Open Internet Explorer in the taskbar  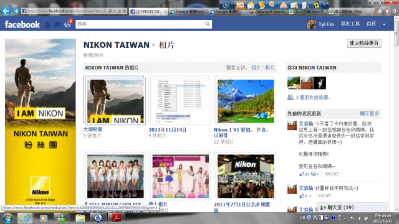click(25, 218)
